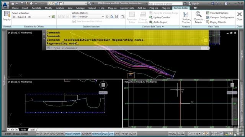This screenshot has width=245, height=137.
Task: Click MODEL space button in status bar
Action: [172, 134]
